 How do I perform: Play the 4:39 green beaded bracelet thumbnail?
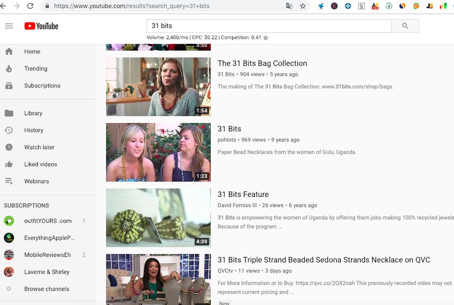point(158,218)
